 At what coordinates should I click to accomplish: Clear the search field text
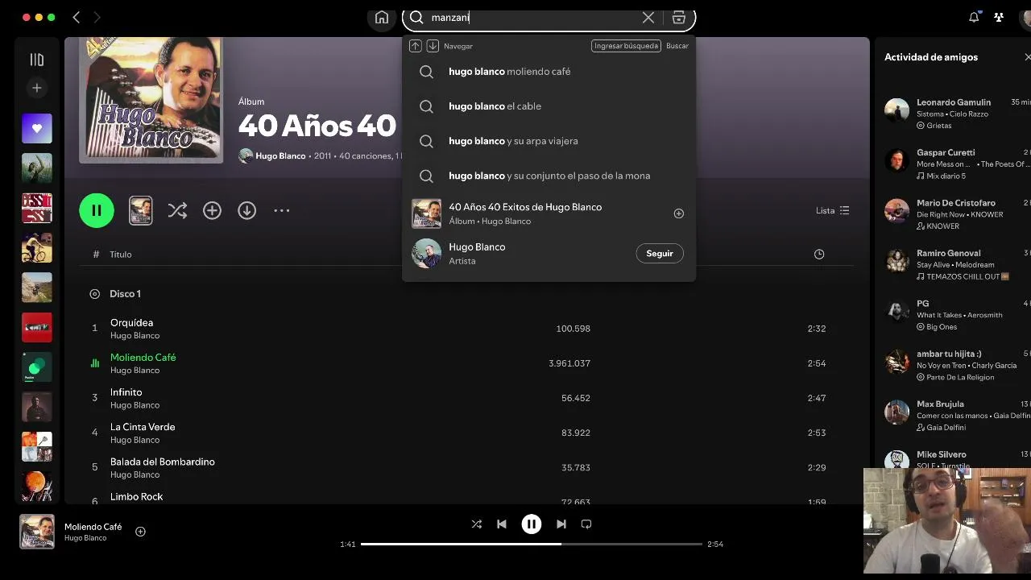[x=648, y=17]
